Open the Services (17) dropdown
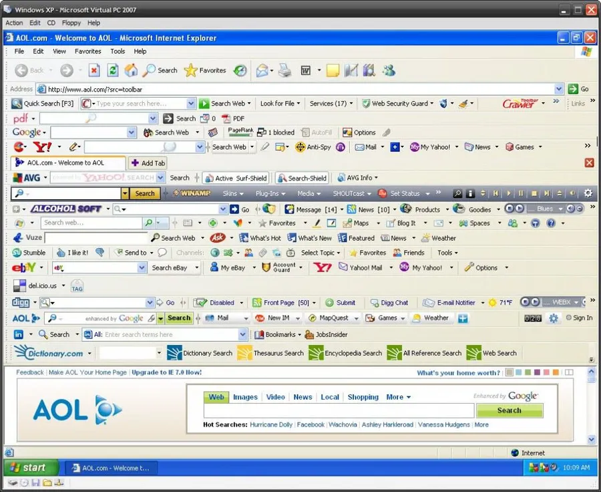The height and width of the screenshot is (492, 601). tap(331, 104)
